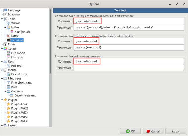
Task: Select Plugins WFX in the tree
Action: pos(19,117)
